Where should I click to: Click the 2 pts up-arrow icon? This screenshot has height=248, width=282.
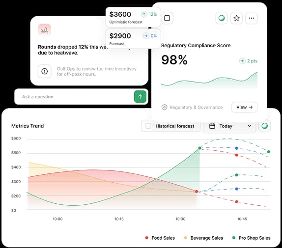(242, 61)
